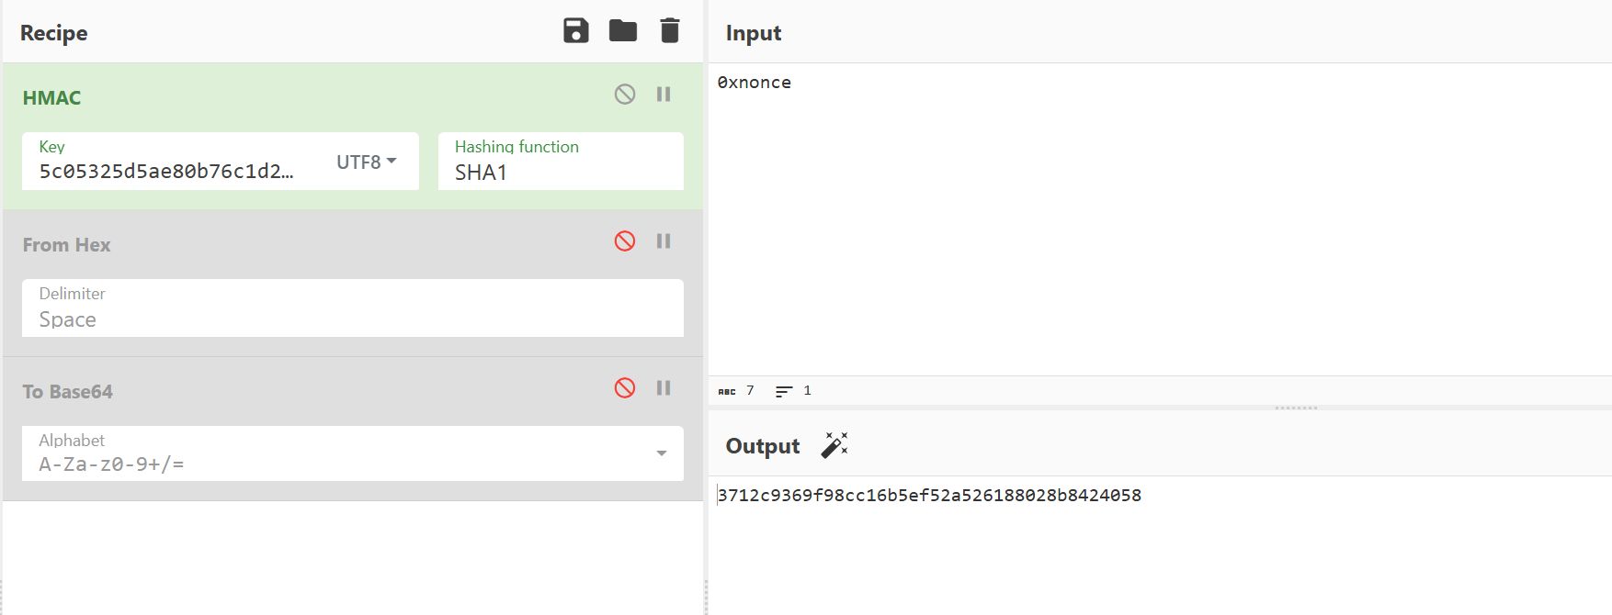Click the HMAC Key input field

point(175,172)
